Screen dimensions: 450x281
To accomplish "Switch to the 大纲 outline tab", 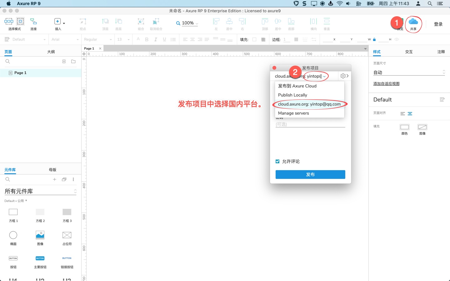I will [51, 52].
